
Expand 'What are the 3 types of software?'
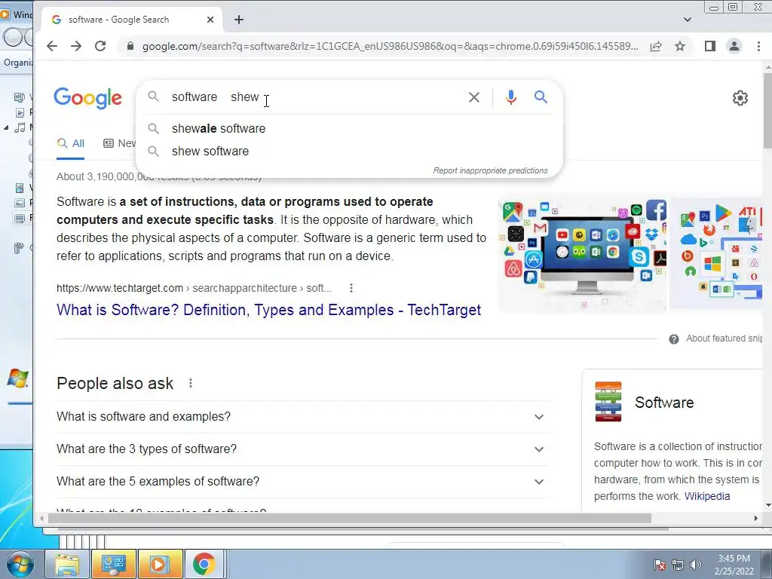pyautogui.click(x=303, y=449)
